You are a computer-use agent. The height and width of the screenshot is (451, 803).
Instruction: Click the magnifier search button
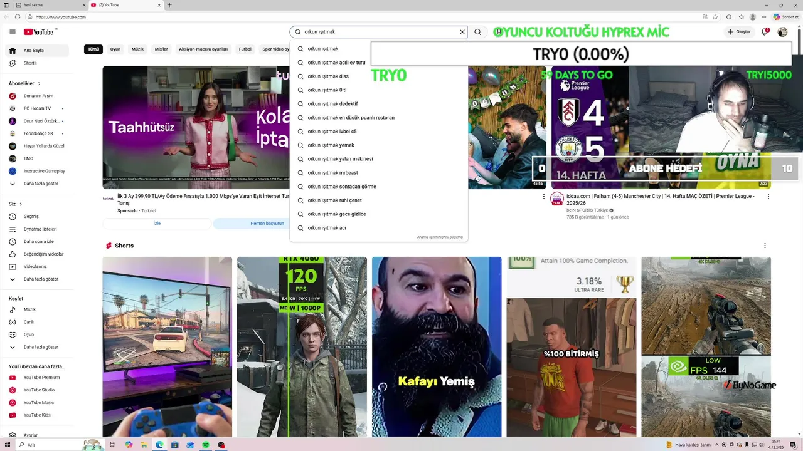(478, 32)
